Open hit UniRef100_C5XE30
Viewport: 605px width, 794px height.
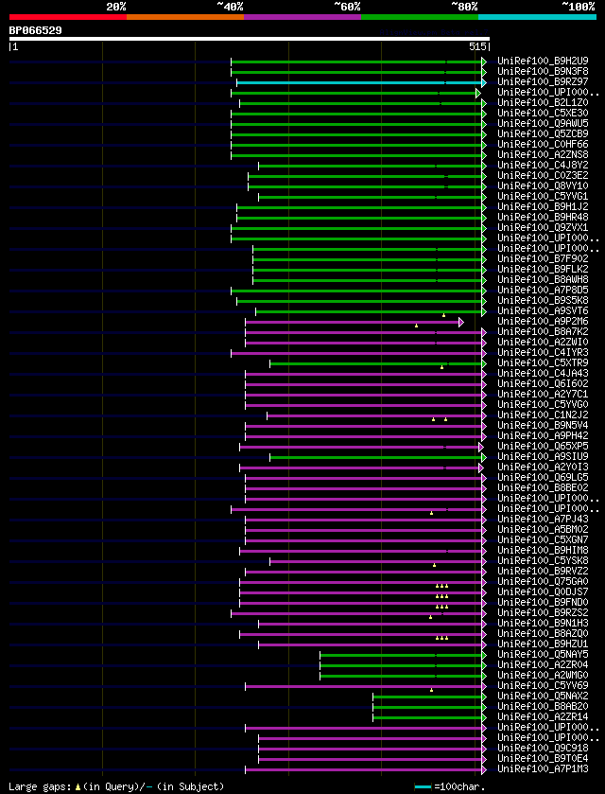tap(543, 114)
